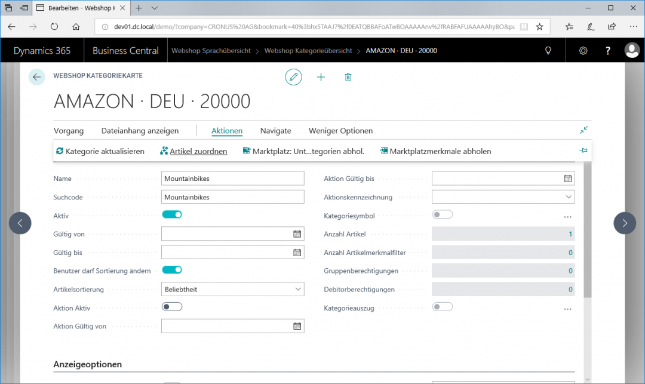Open Dynamics 365 home link

pos(42,51)
